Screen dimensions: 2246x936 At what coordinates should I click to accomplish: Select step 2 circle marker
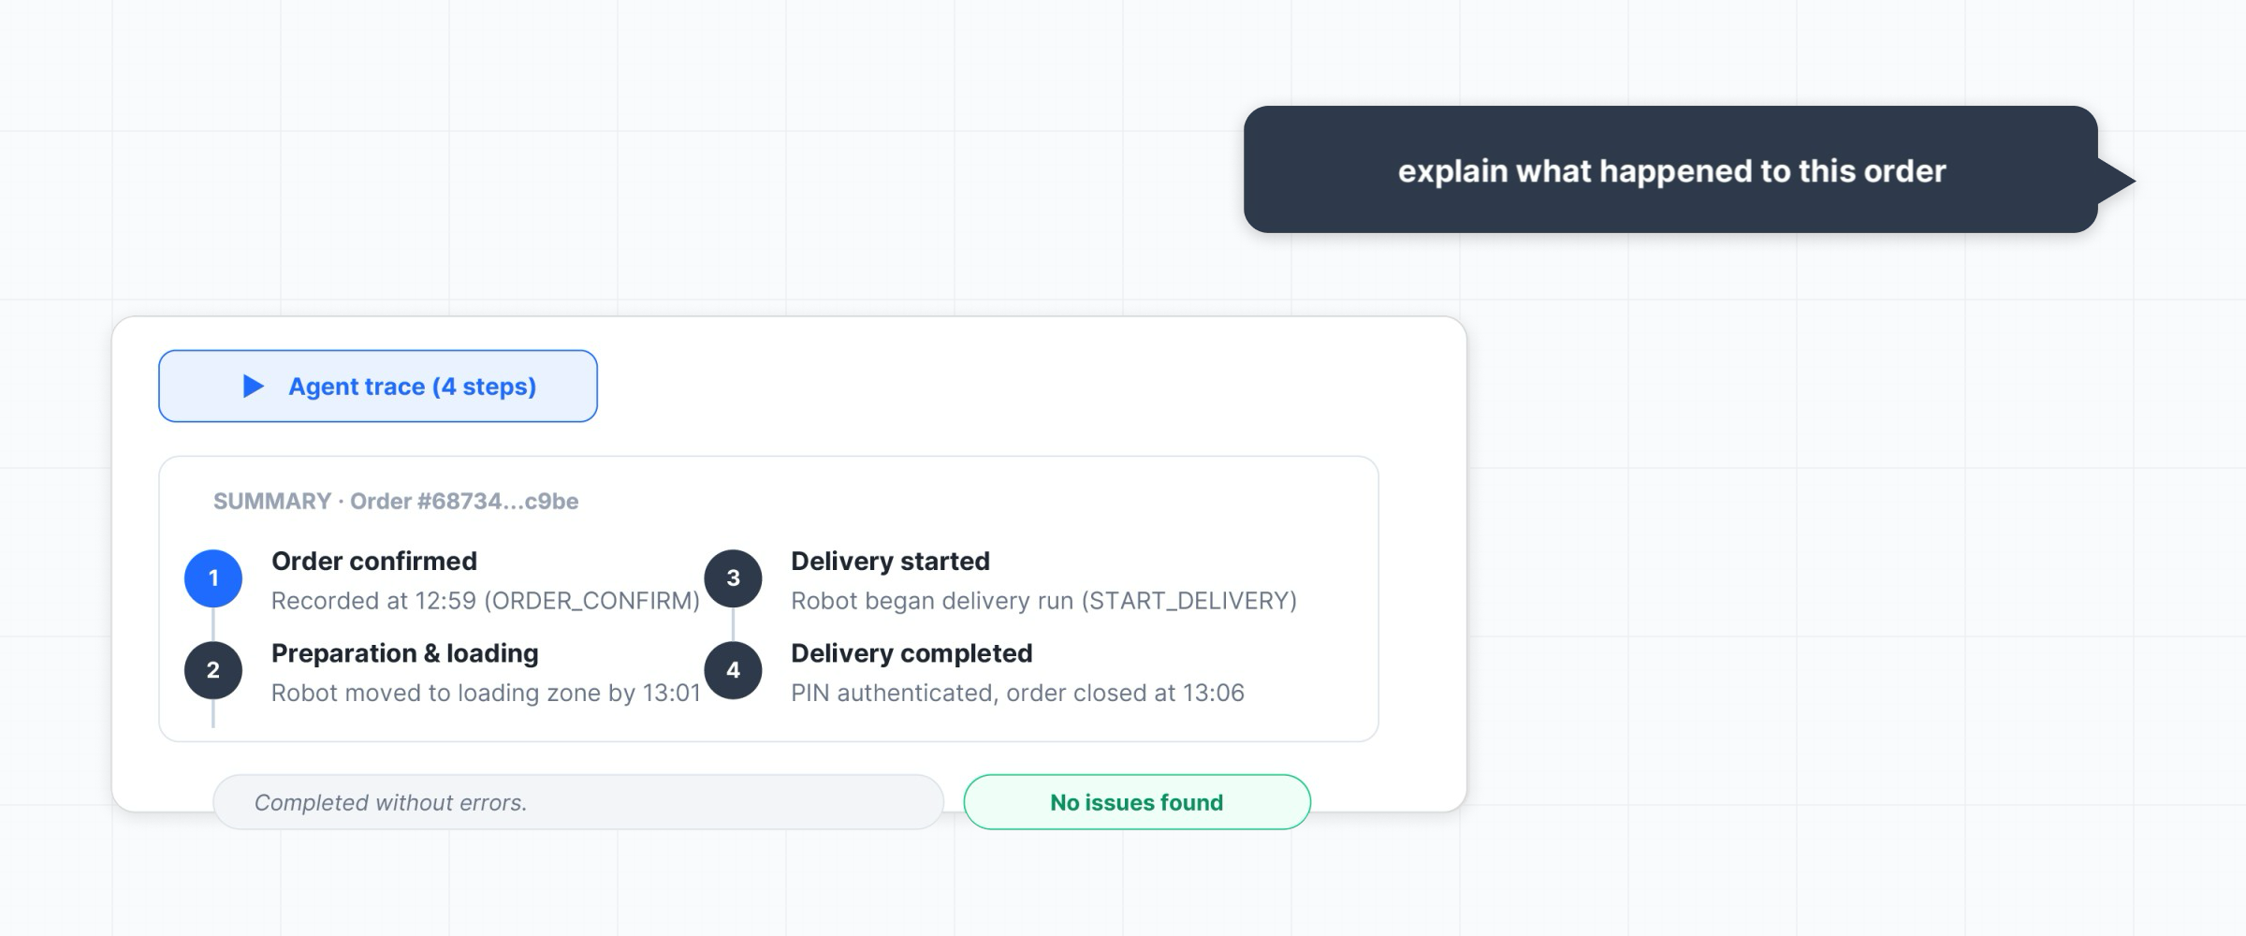pyautogui.click(x=213, y=670)
